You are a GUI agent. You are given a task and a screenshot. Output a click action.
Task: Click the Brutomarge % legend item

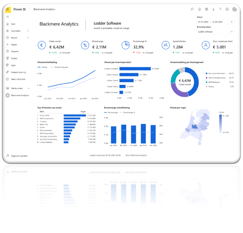coord(127,112)
